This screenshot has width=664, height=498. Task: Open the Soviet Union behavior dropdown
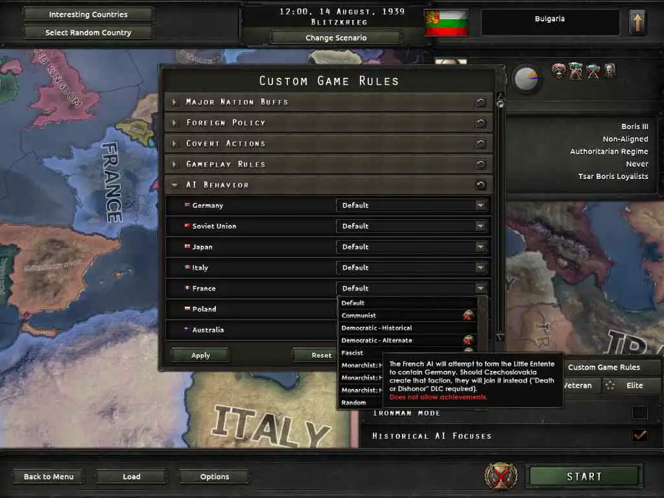[x=412, y=226]
